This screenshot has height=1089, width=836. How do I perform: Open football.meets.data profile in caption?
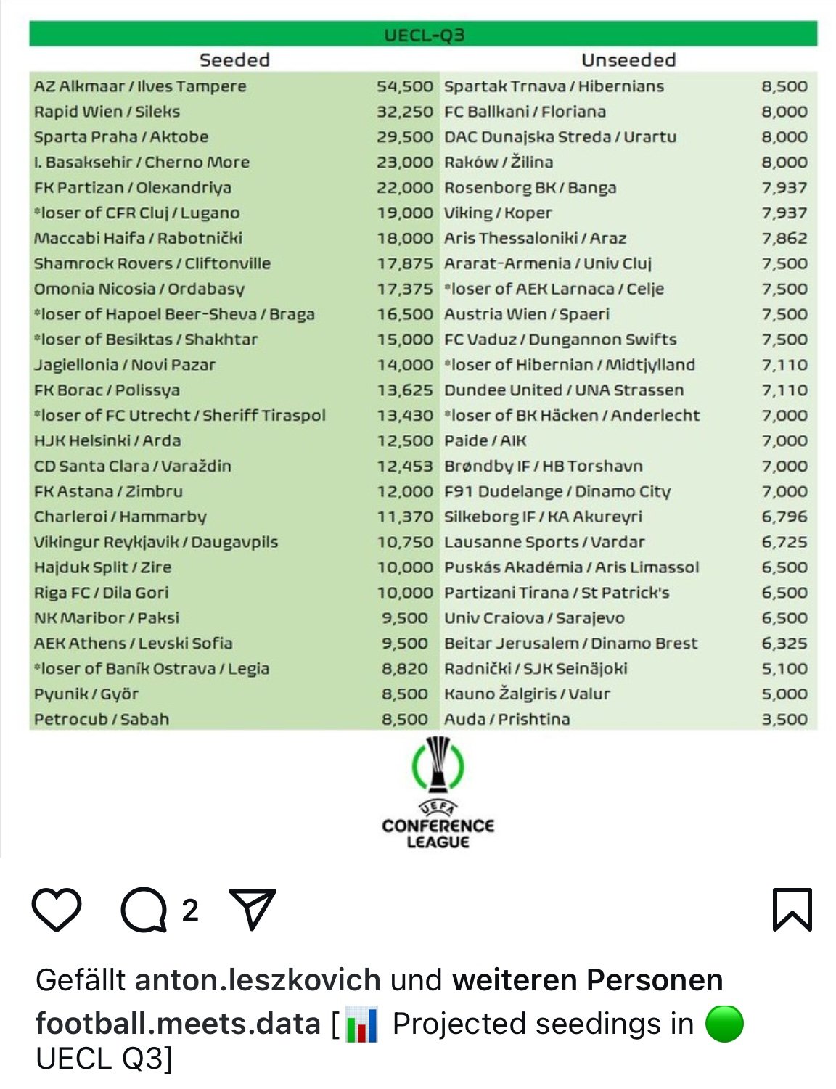(x=178, y=1024)
